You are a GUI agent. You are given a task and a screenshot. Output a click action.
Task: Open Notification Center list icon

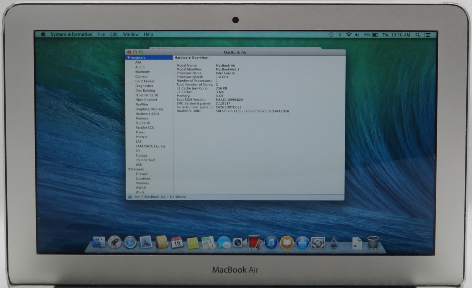click(427, 35)
